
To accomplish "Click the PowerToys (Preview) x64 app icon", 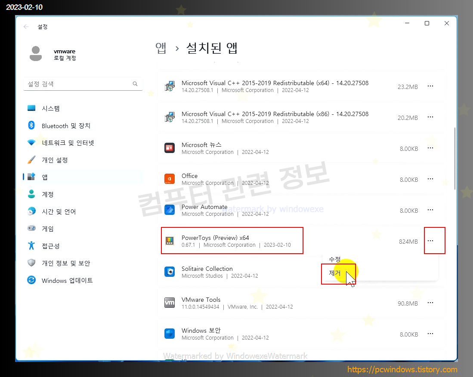I will point(170,241).
